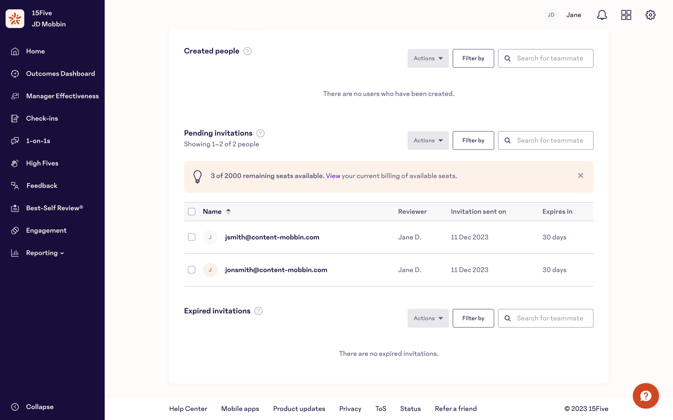Click Filter by for Pending invitations
Screen dimensions: 673x420
[x=473, y=140]
